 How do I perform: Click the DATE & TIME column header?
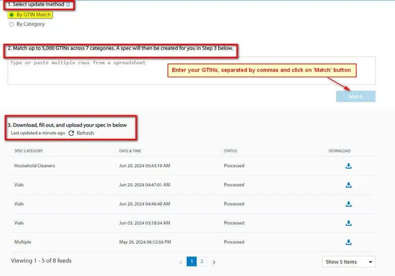130,151
